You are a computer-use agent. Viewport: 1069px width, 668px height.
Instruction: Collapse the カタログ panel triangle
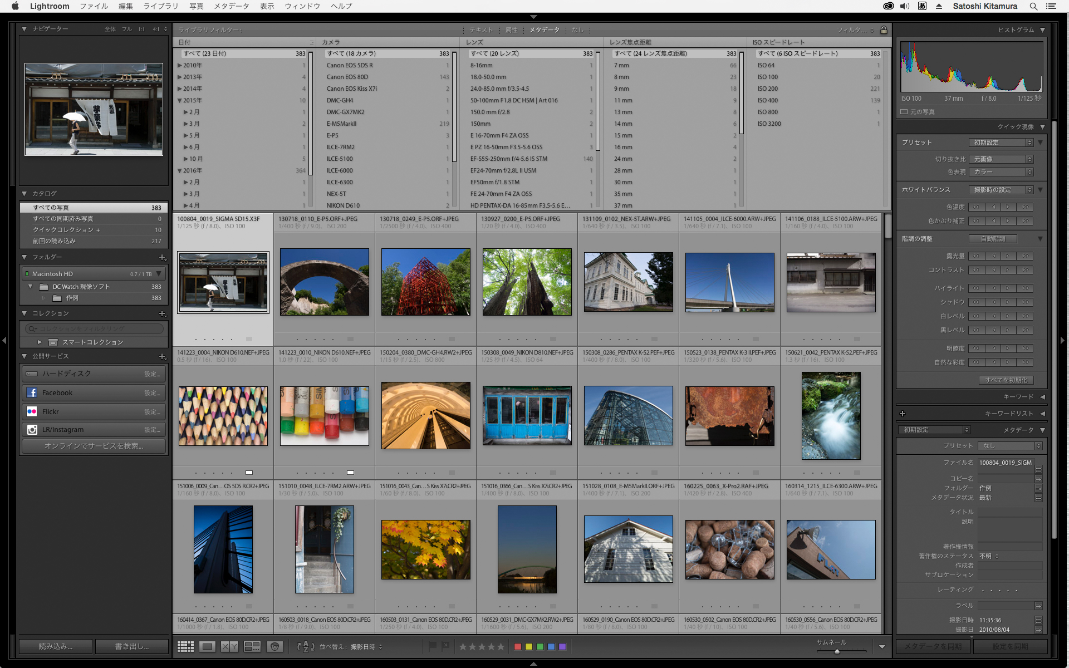click(24, 194)
